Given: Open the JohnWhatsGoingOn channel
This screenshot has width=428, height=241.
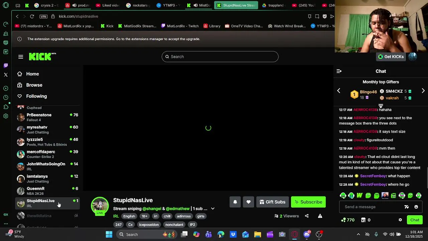Looking at the screenshot, I should (47, 166).
